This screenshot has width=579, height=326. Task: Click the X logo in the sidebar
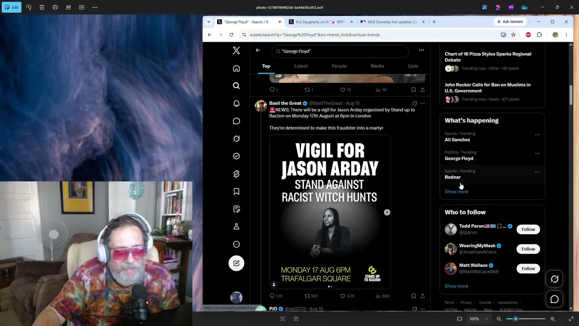point(236,51)
